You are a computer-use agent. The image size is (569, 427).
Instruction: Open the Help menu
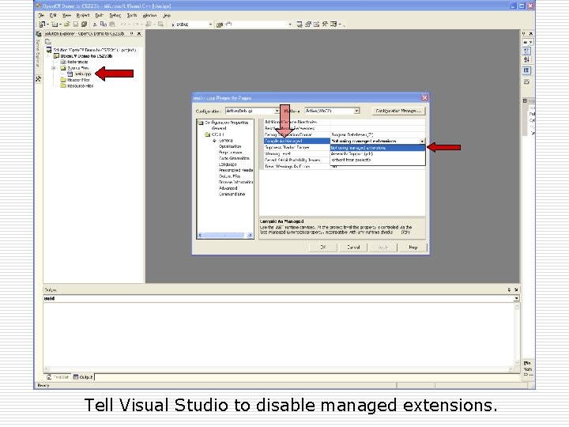click(167, 15)
